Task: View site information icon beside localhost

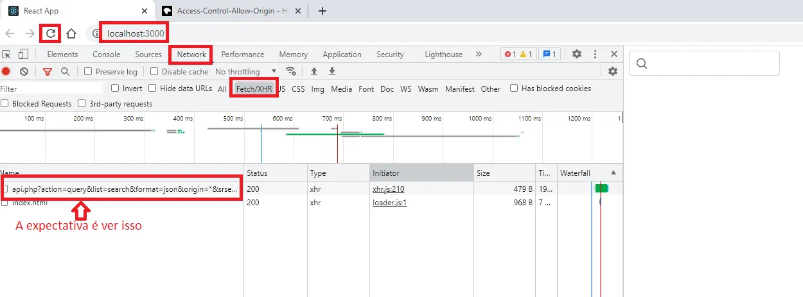Action: coord(97,33)
